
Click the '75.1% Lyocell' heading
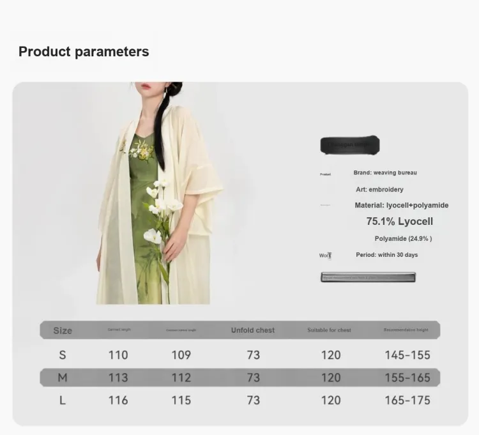point(400,222)
